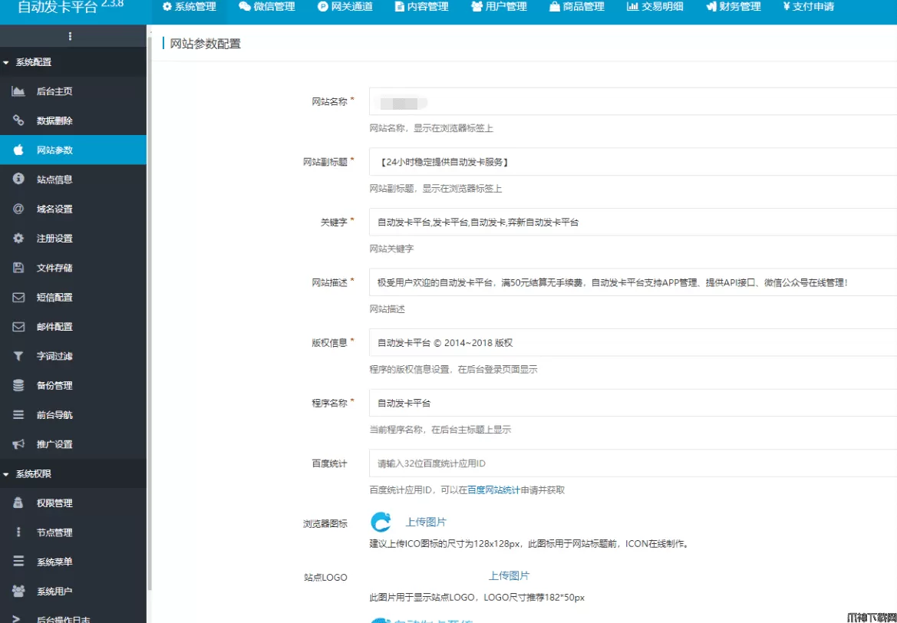Click the 后台主页 chart icon in sidebar
897x623 pixels.
click(x=18, y=91)
